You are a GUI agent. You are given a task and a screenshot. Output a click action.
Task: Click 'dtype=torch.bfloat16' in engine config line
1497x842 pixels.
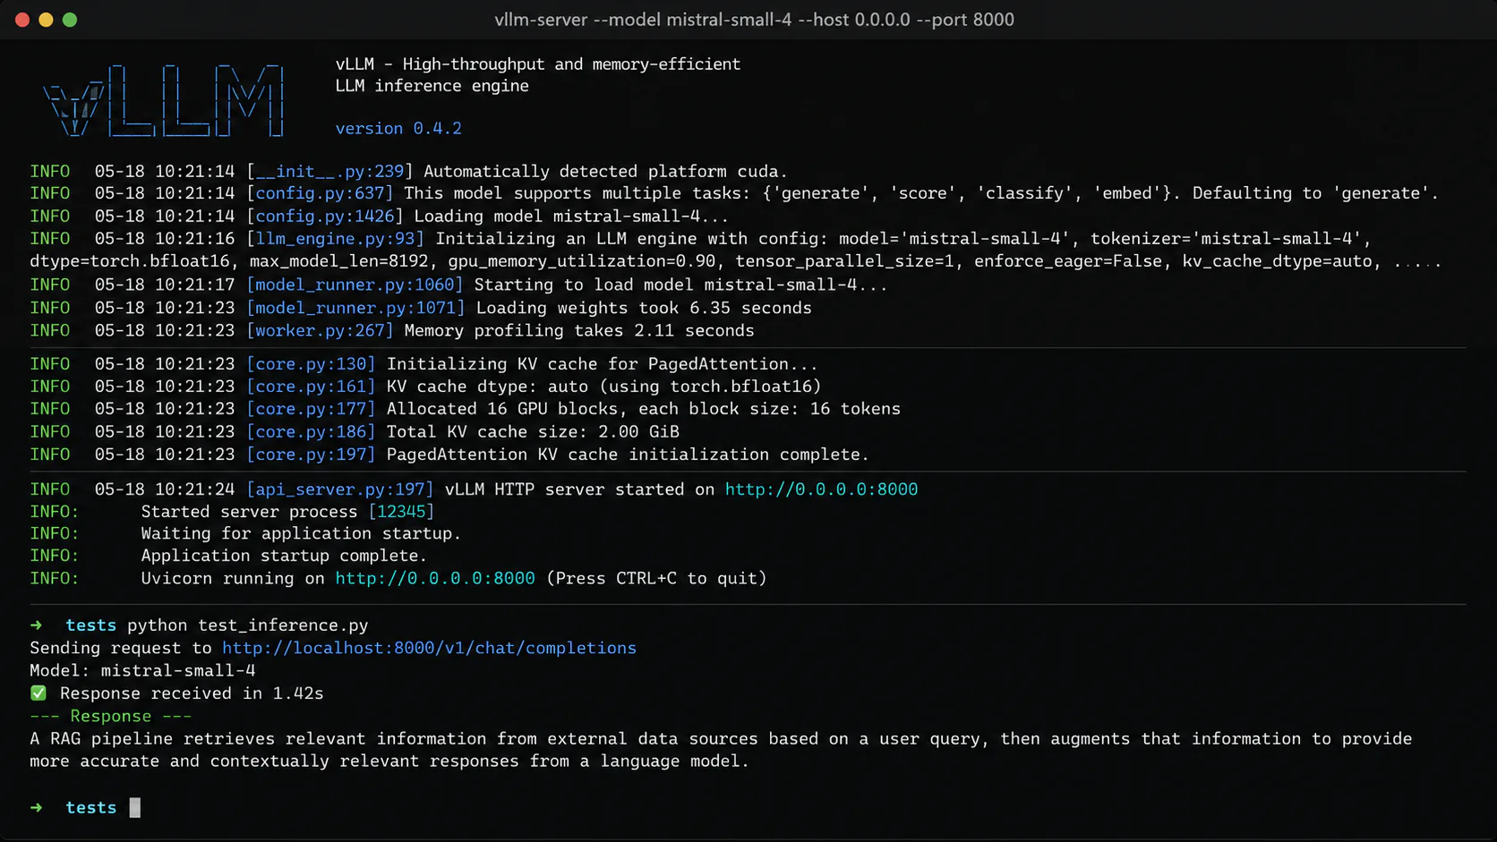132,262
